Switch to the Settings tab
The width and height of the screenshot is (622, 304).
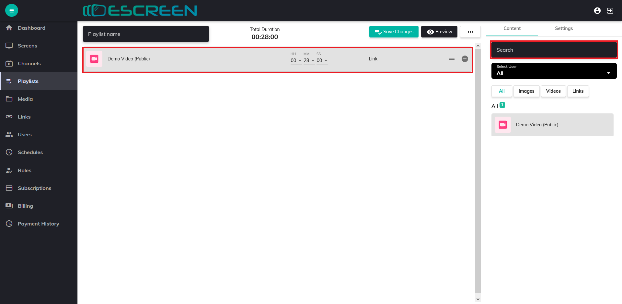click(564, 28)
